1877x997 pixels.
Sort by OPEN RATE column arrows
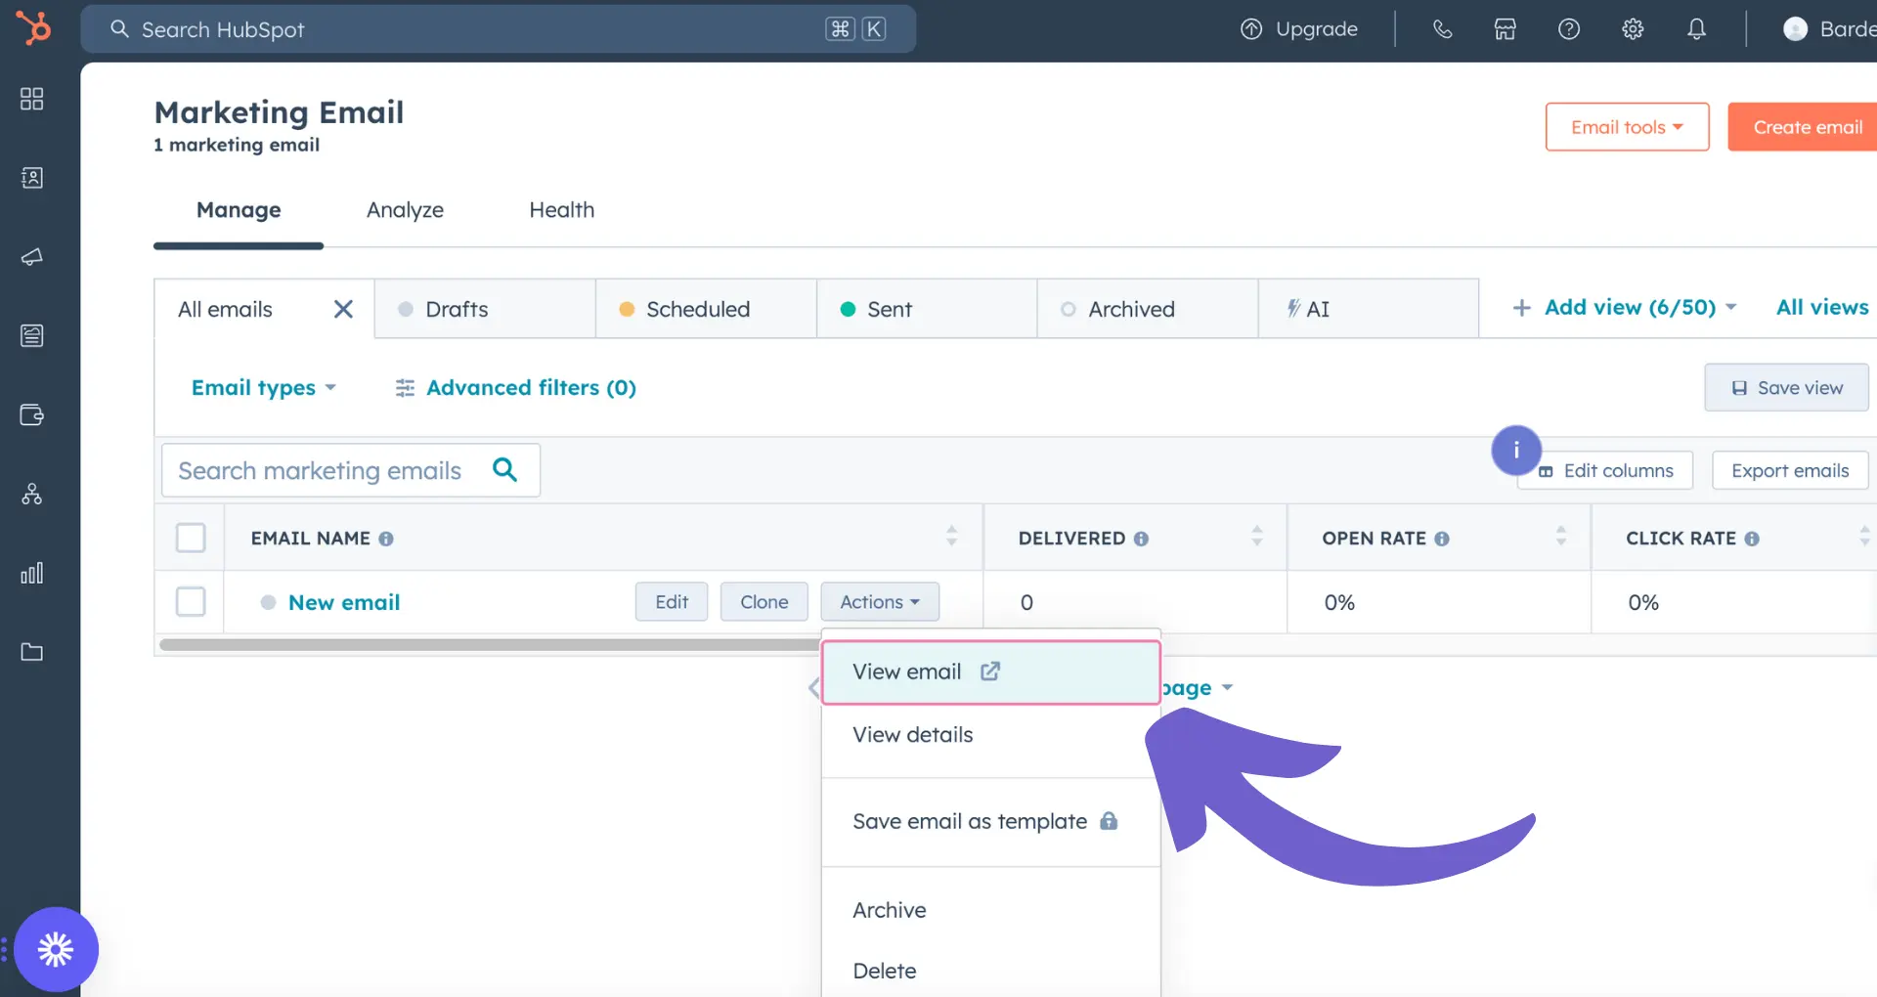1561,536
